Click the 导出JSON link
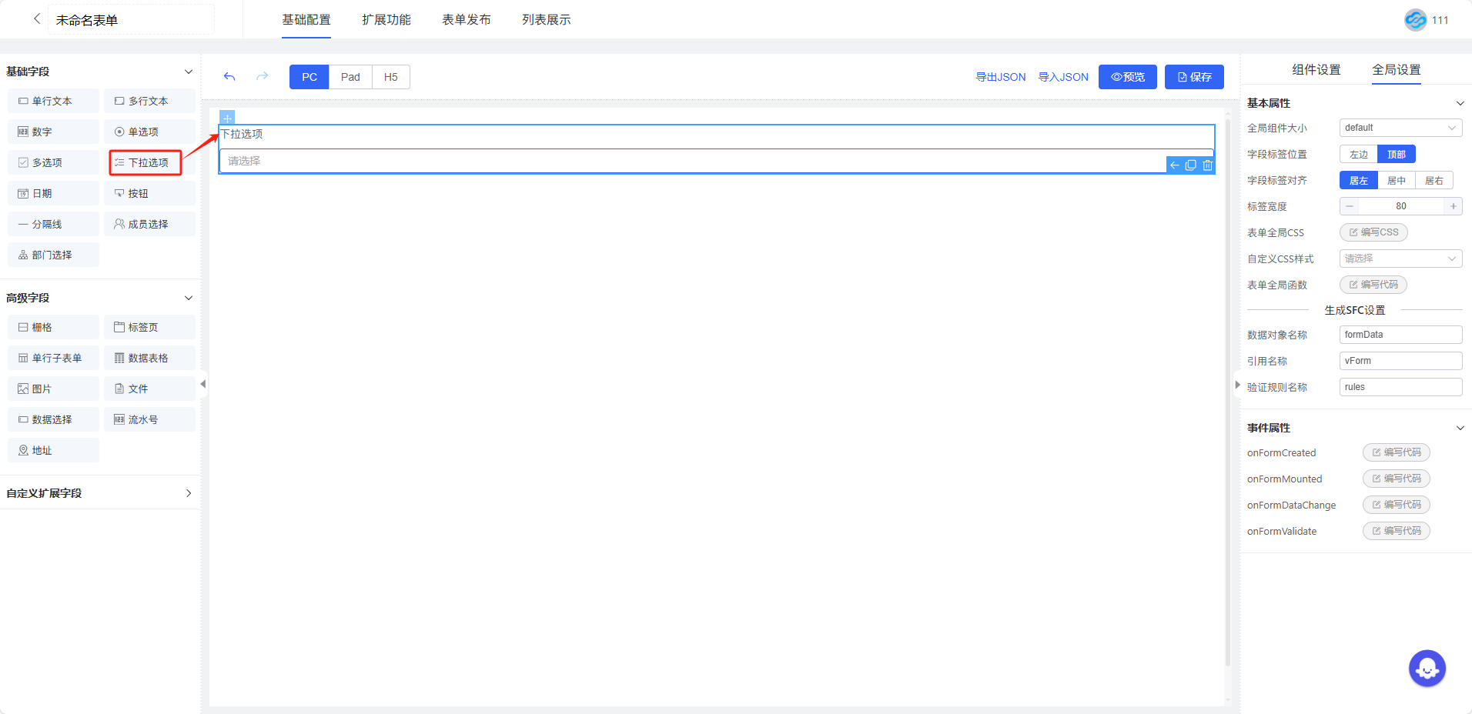The width and height of the screenshot is (1472, 714). point(1000,77)
